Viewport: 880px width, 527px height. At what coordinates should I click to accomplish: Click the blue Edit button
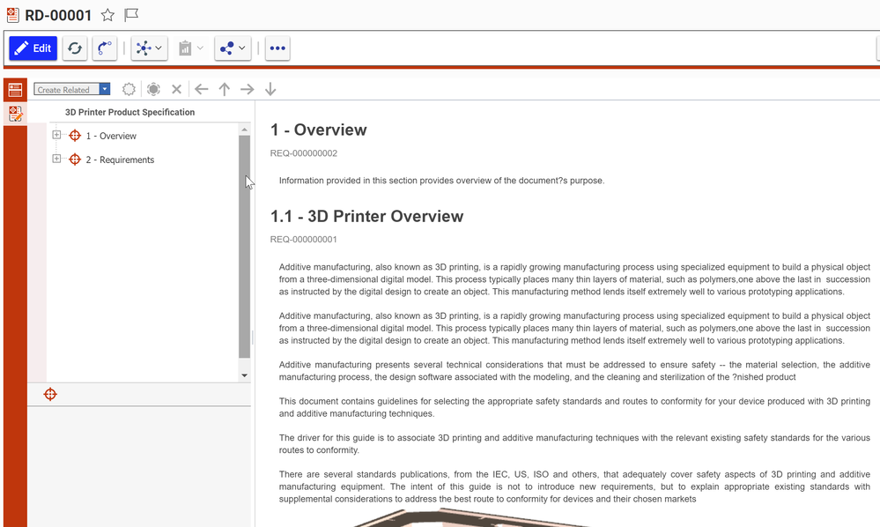tap(33, 48)
